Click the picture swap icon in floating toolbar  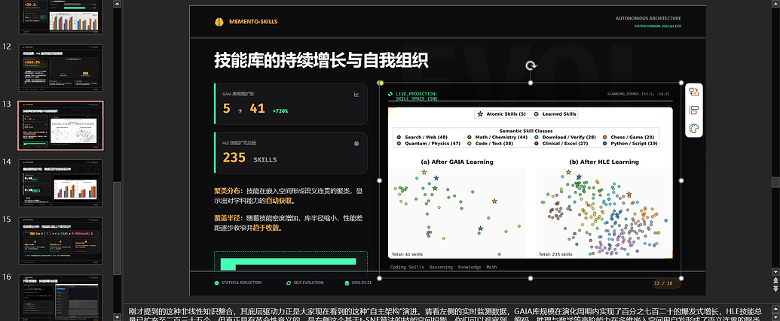click(x=694, y=92)
